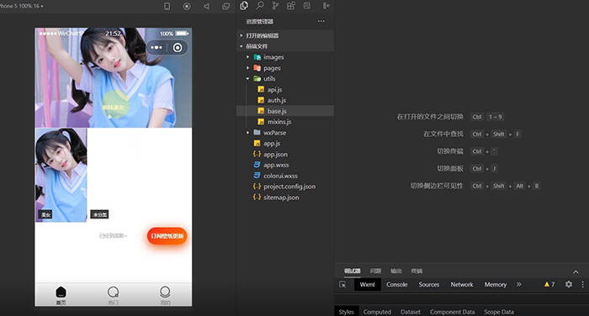Open the detached simulator window icon
The width and height of the screenshot is (589, 316).
point(226,7)
